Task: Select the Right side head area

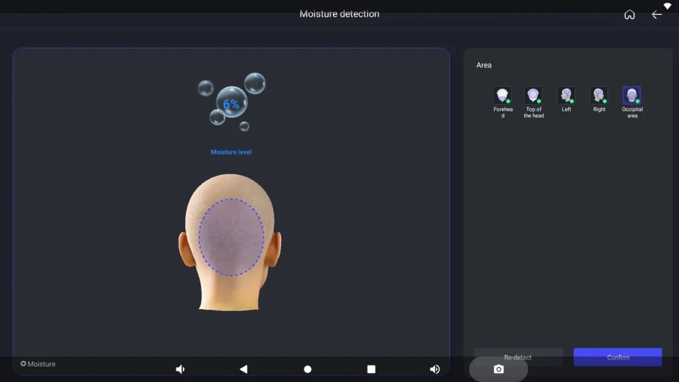Action: [x=599, y=95]
